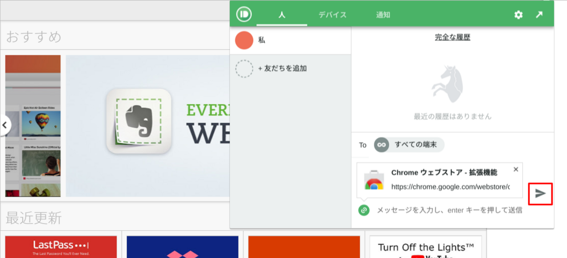This screenshot has width=567, height=258.
Task: Click + 友だちを追加
Action: (x=282, y=68)
